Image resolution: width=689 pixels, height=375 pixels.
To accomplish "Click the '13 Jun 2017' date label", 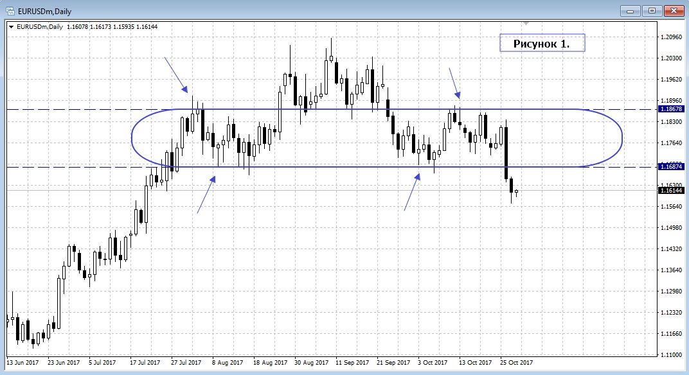I will pos(23,363).
